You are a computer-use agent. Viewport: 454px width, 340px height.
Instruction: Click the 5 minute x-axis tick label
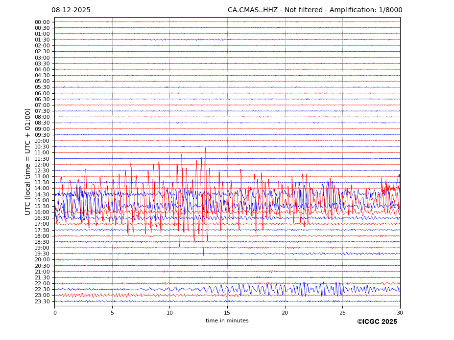click(112, 313)
